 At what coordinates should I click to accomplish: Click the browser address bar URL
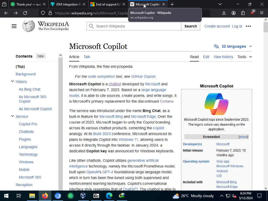click(x=91, y=13)
